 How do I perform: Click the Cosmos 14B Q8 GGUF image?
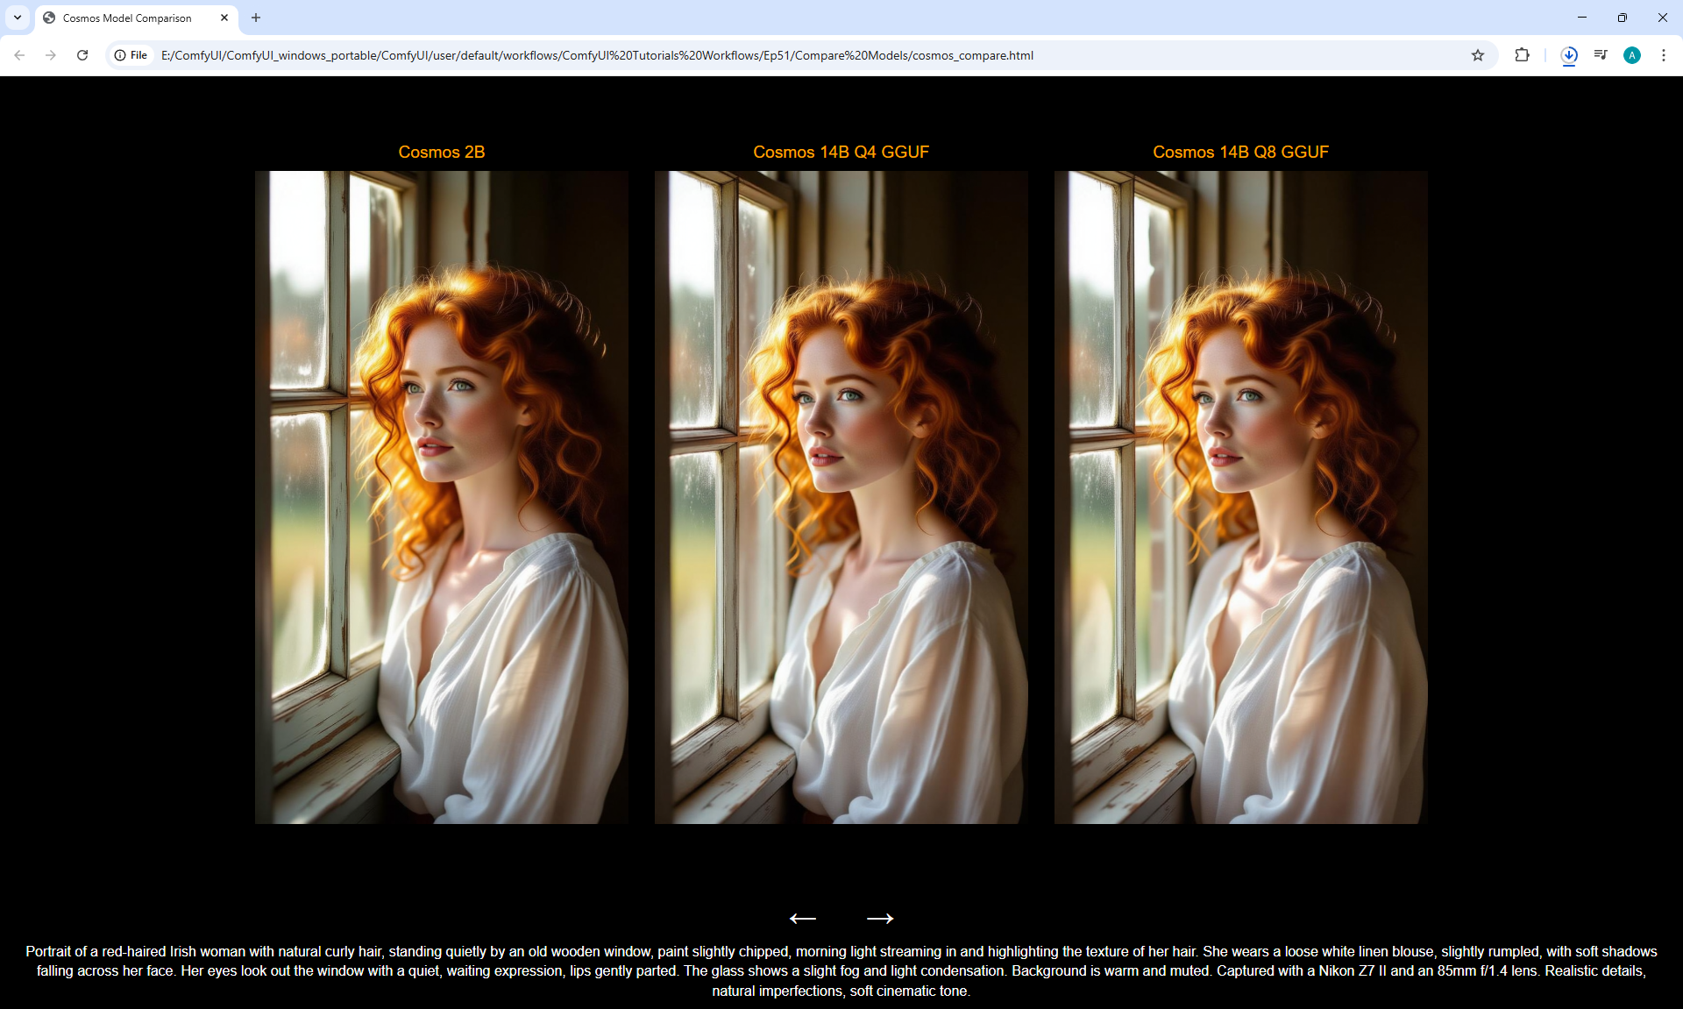click(1240, 497)
